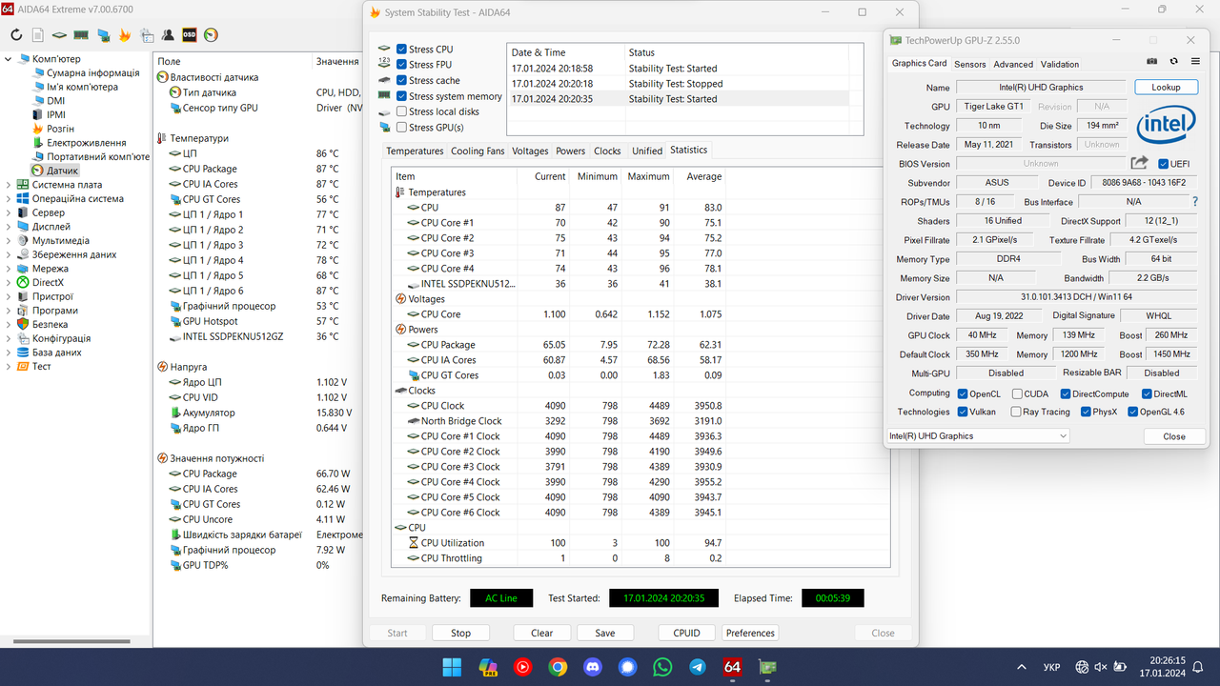Click the GPU-Z refresh icon
The width and height of the screenshot is (1220, 686).
click(x=1173, y=61)
